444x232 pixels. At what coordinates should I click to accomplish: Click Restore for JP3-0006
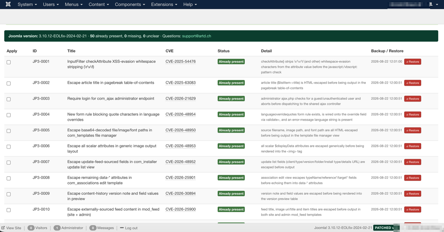[x=413, y=146]
